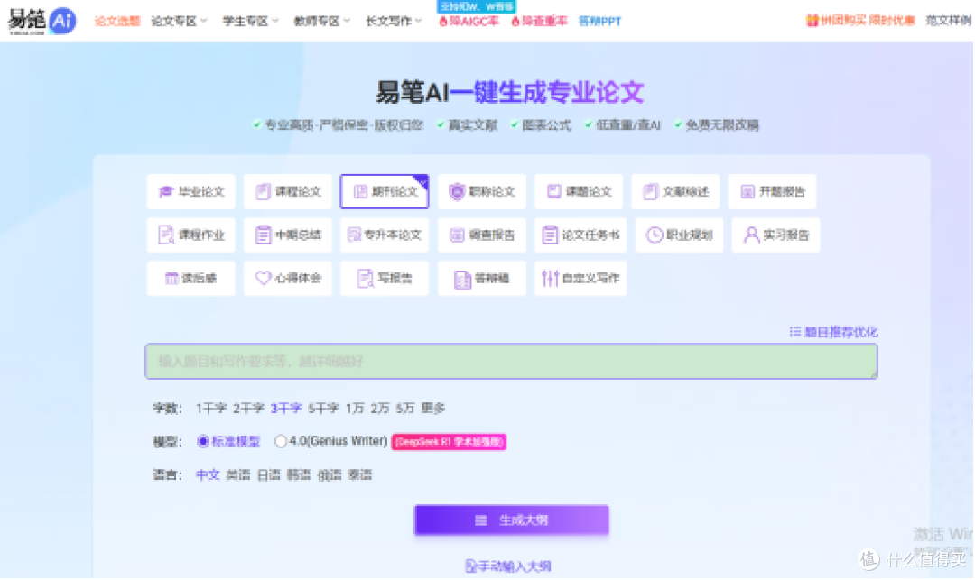
Task: Choose 更多 word count option
Action: point(433,409)
